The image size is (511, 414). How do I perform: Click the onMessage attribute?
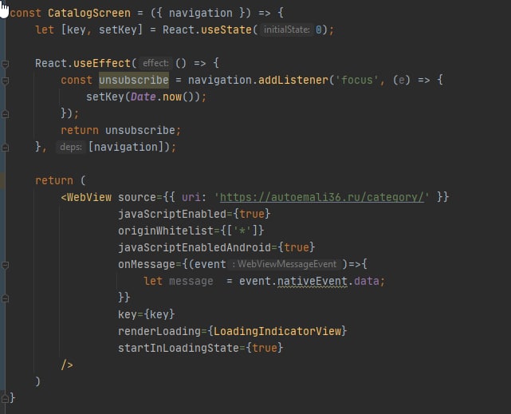pos(147,264)
